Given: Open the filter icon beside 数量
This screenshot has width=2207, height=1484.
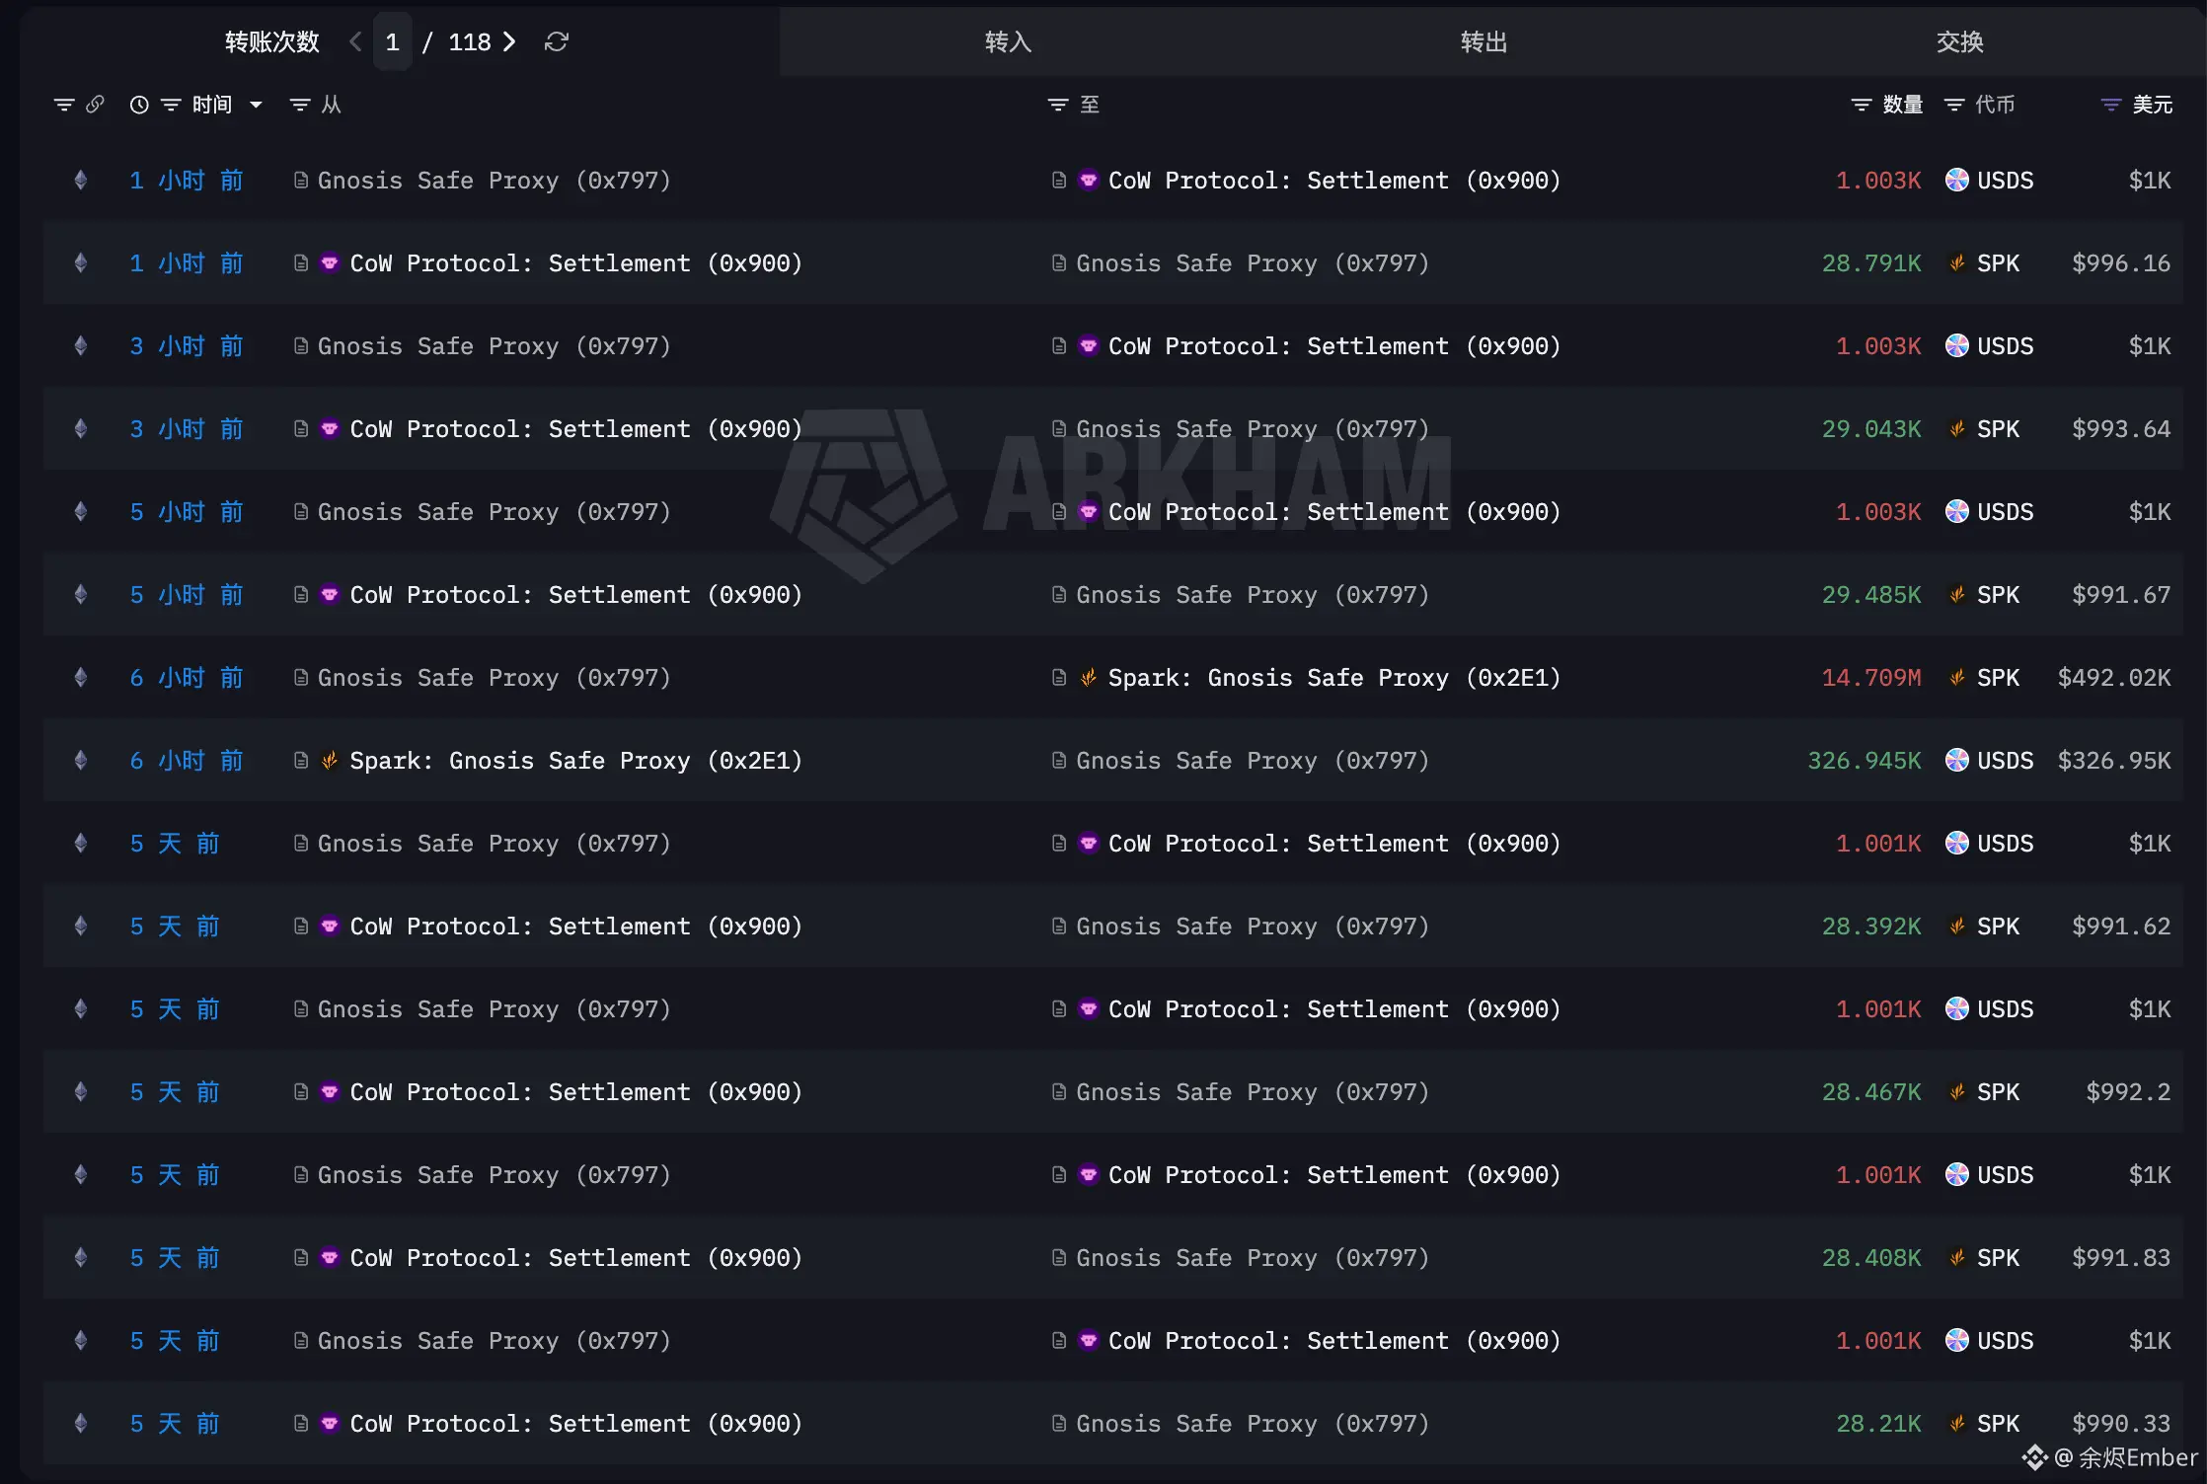Looking at the screenshot, I should [x=1862, y=105].
